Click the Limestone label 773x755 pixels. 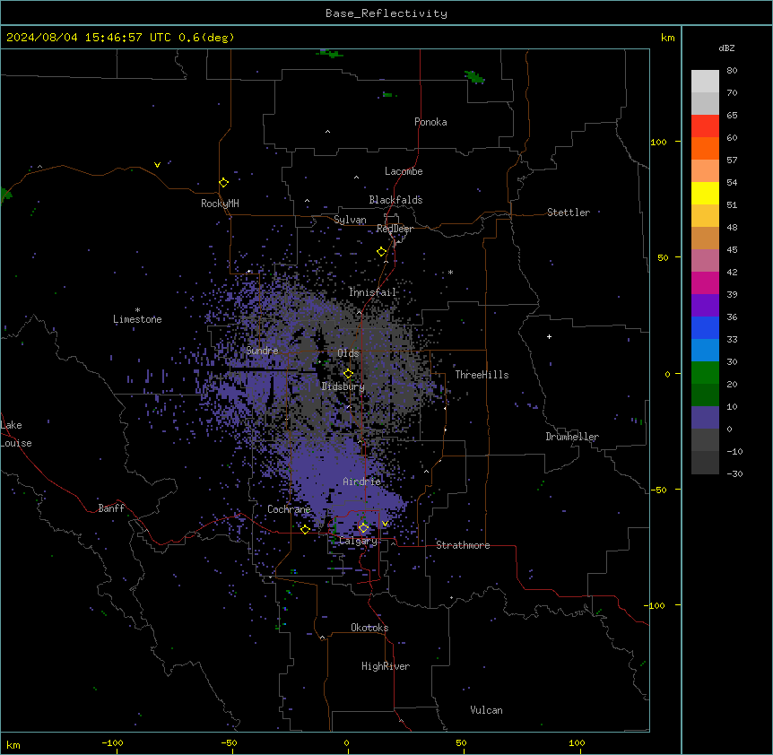pyautogui.click(x=137, y=319)
